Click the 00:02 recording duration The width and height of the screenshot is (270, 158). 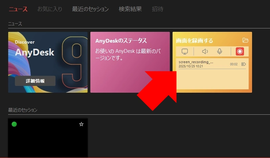[x=234, y=64]
